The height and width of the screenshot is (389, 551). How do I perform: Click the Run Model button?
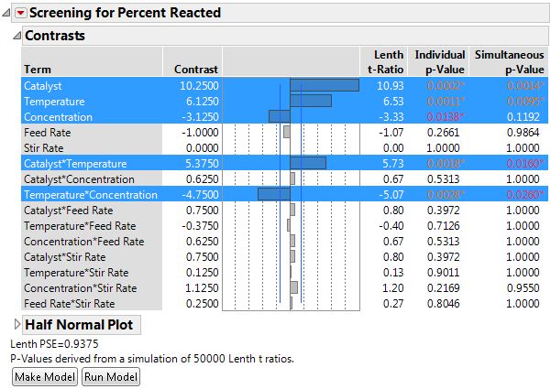tap(111, 376)
